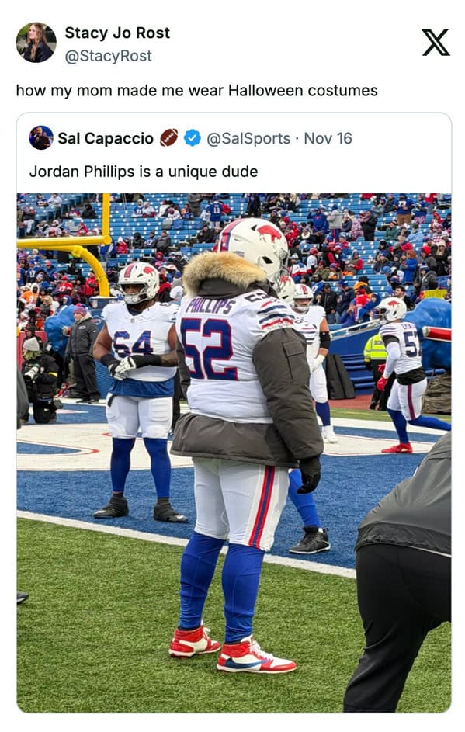Open the @StacyRost handle
This screenshot has width=465, height=732.
(x=109, y=56)
